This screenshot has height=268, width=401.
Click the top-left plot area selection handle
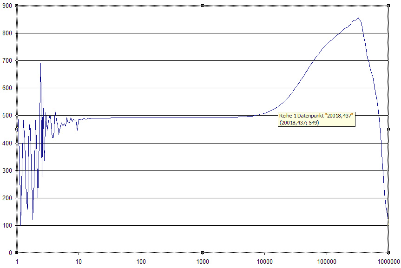point(17,6)
